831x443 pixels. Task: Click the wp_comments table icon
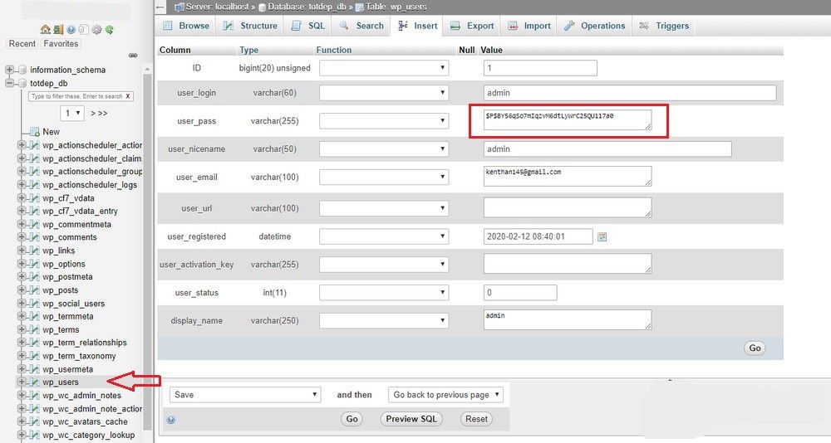tap(35, 237)
